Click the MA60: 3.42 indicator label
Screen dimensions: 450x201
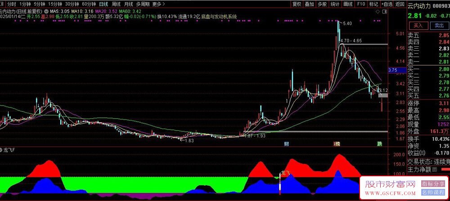click(x=130, y=11)
